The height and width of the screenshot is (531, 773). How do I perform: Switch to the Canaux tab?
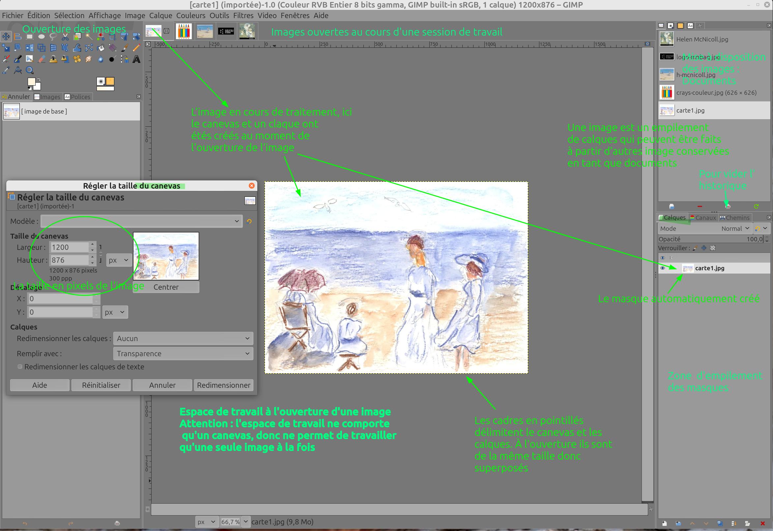pyautogui.click(x=703, y=218)
